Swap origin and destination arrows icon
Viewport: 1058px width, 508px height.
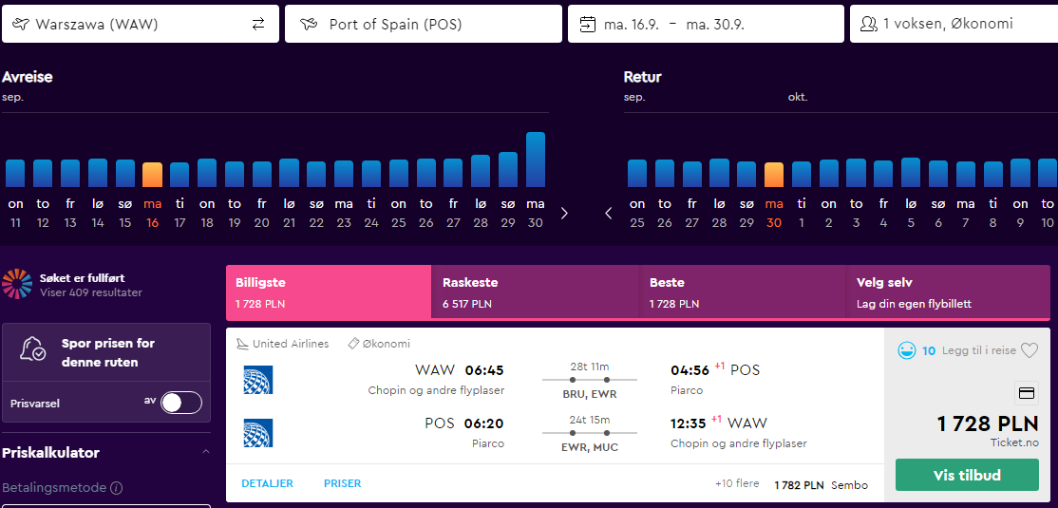click(258, 25)
